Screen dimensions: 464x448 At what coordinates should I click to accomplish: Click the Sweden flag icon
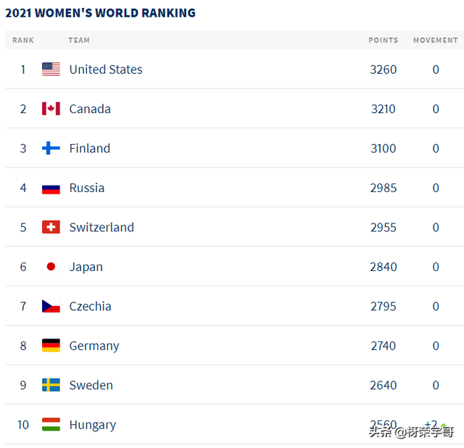[51, 385]
